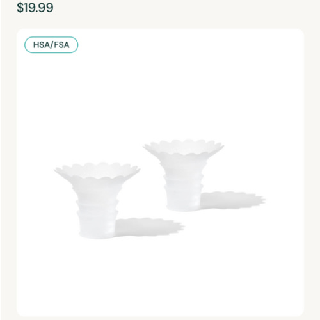Click the beige margin beside the price

click(181, 8)
